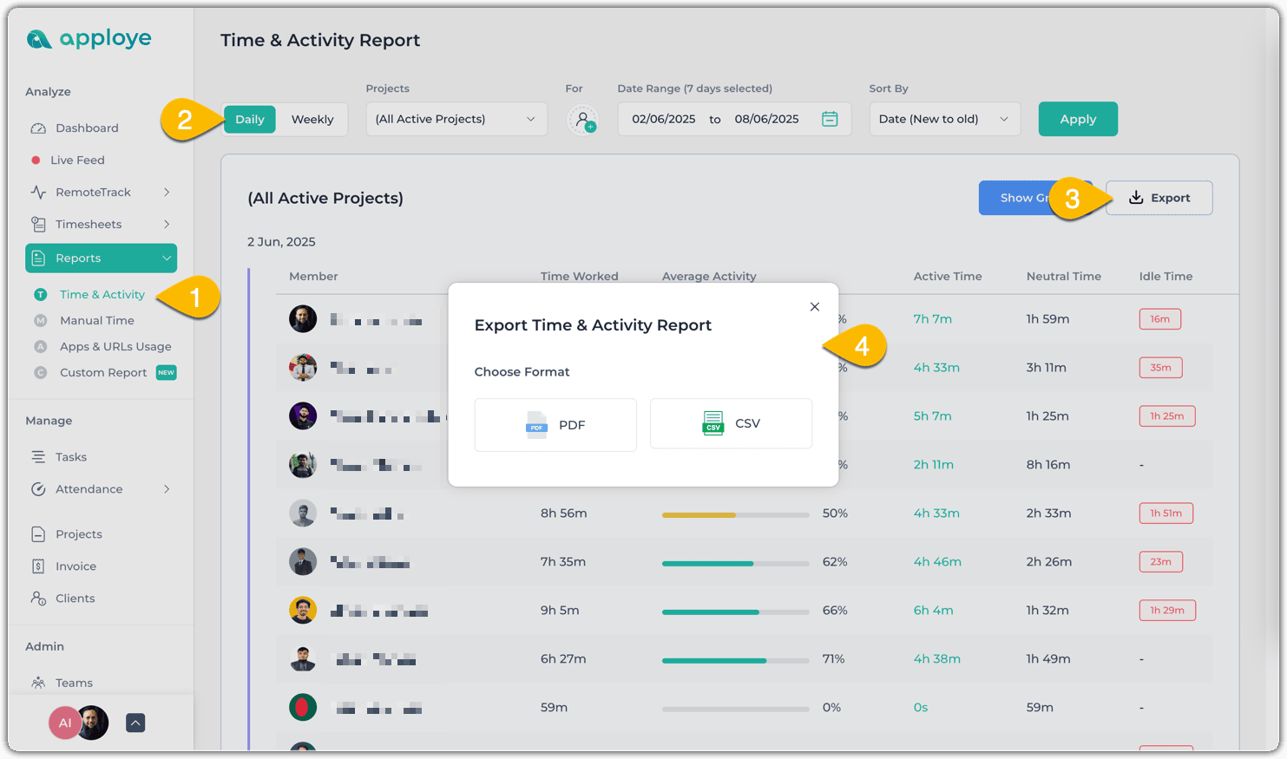The width and height of the screenshot is (1287, 759).
Task: Click the Invoice icon in sidebar
Action: point(38,566)
